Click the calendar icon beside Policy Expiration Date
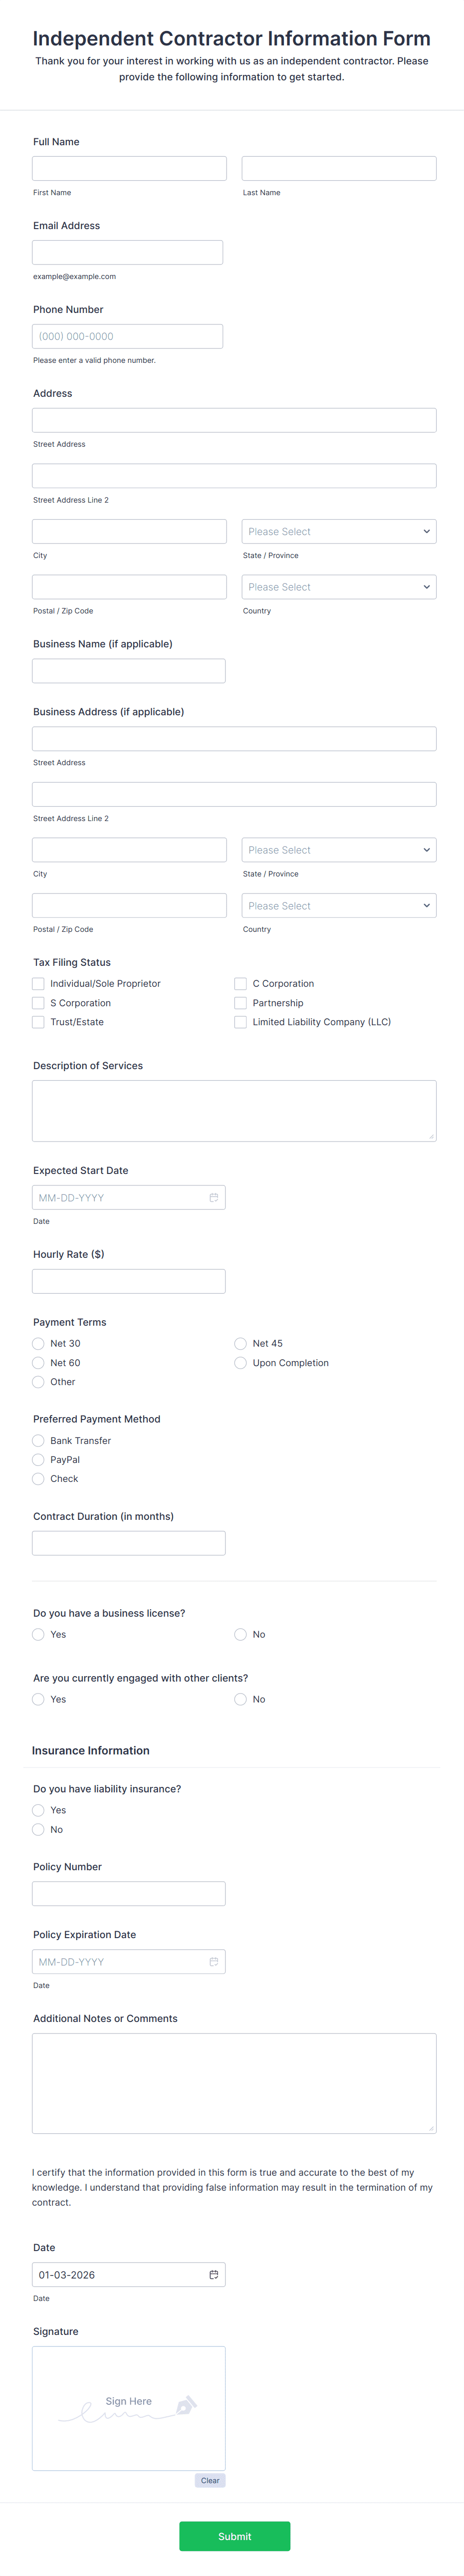The image size is (464, 2576). tap(214, 1961)
